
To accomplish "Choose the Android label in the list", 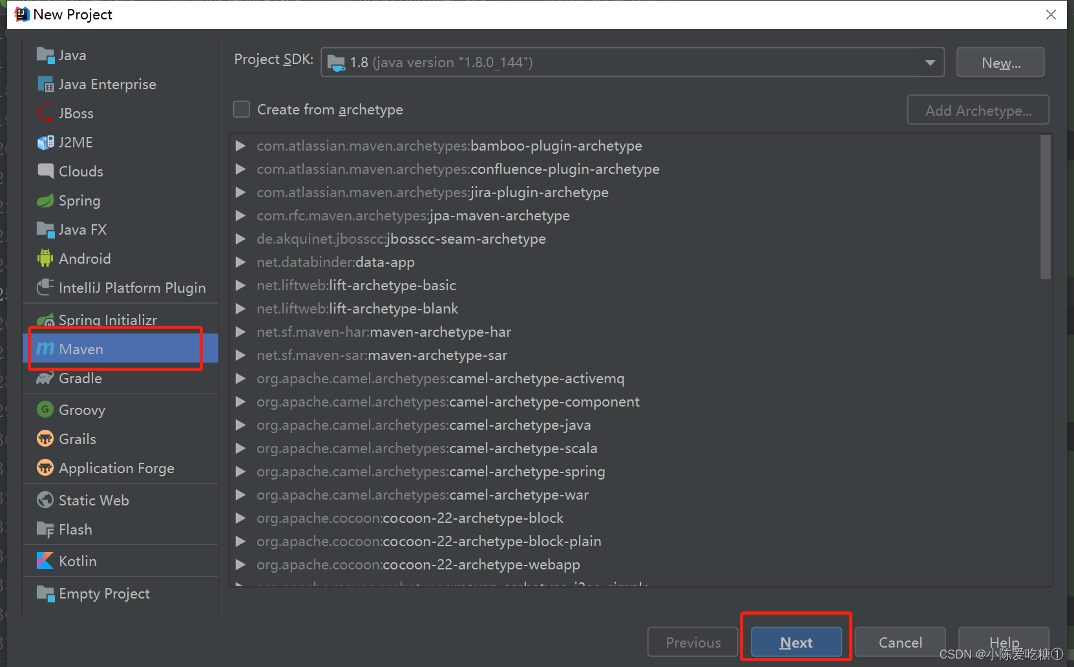I will point(85,259).
